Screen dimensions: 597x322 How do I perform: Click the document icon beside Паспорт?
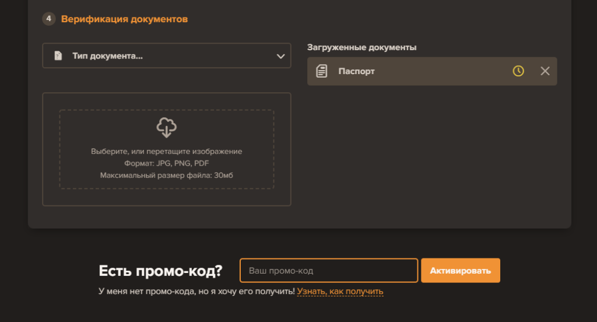click(321, 71)
